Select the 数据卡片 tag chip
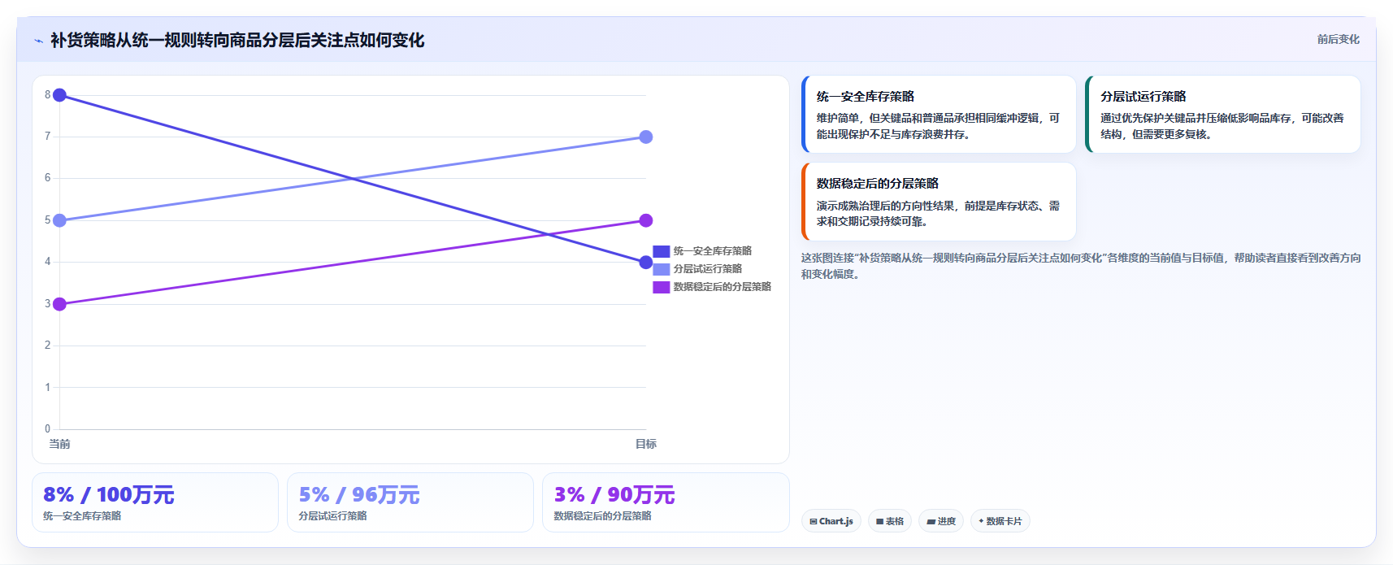This screenshot has width=1393, height=565. click(x=1000, y=521)
